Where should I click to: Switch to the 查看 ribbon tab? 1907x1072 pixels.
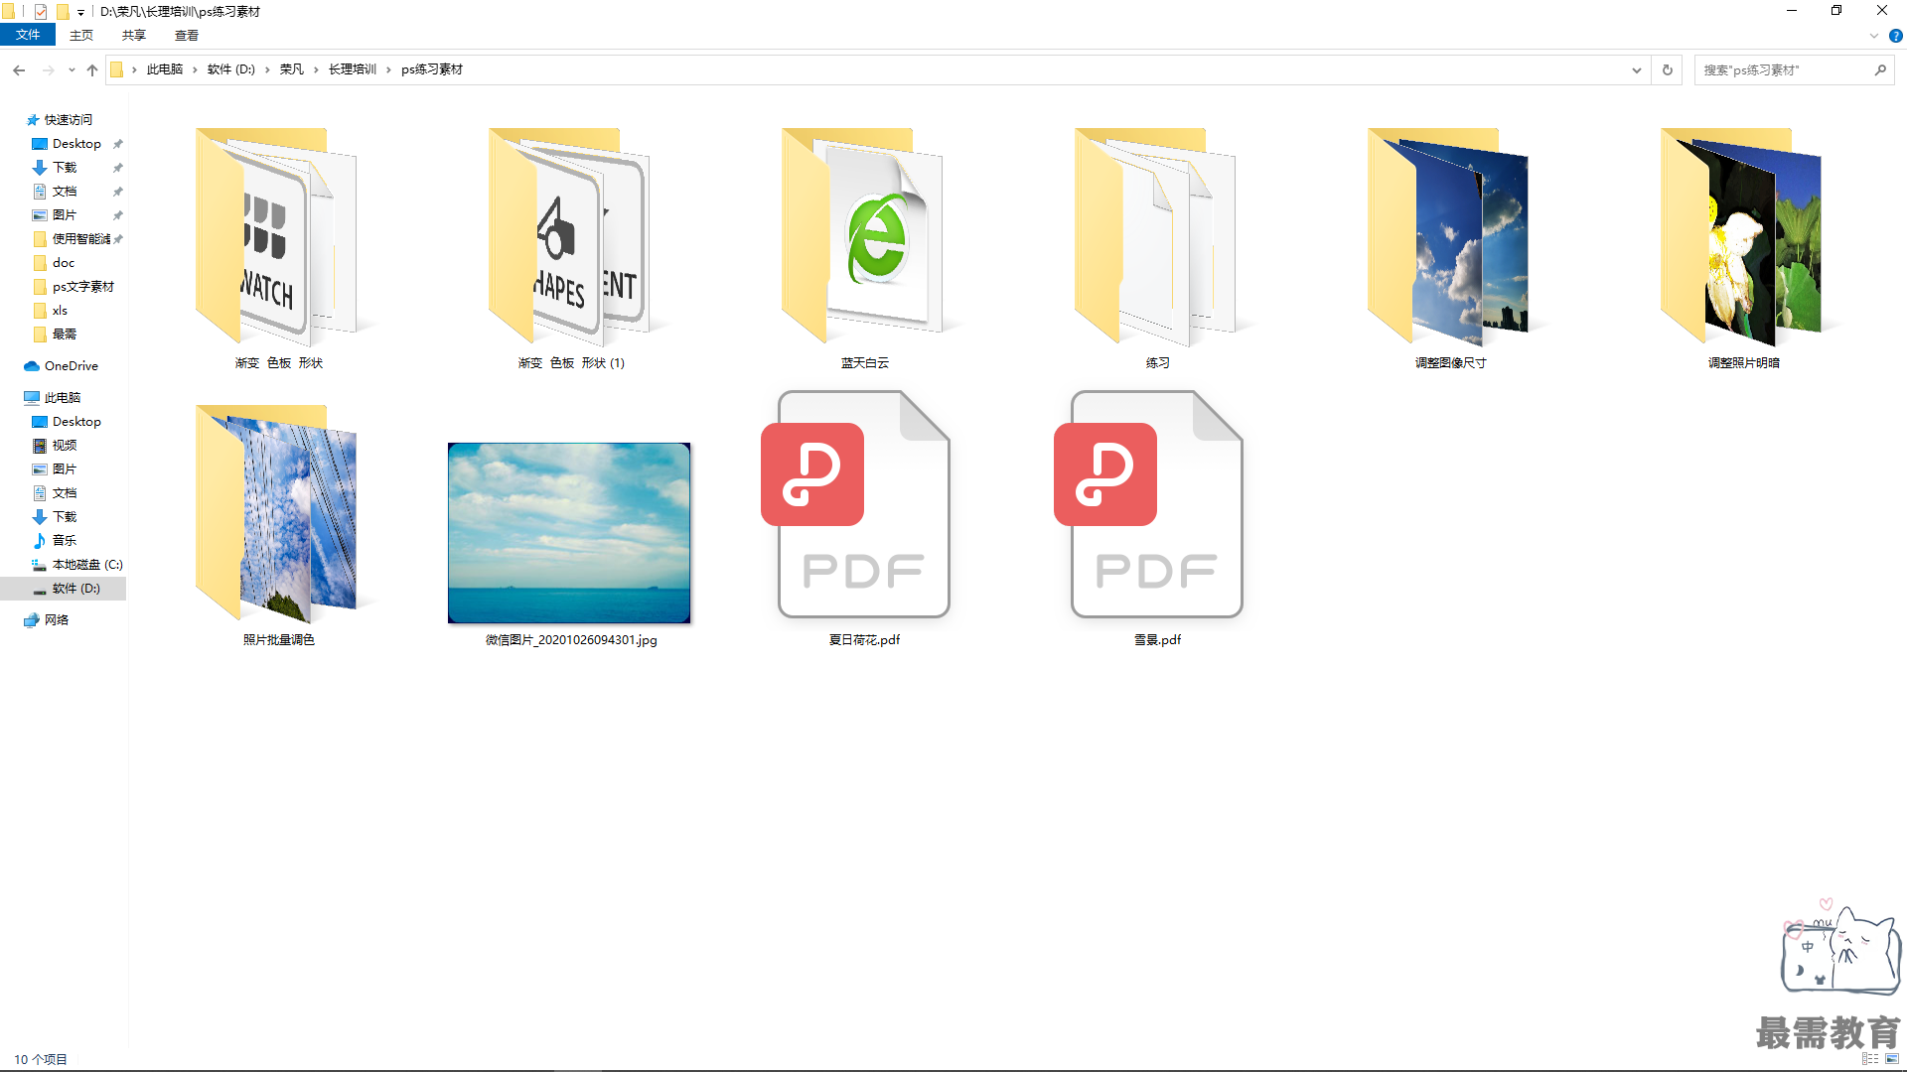[x=187, y=35]
